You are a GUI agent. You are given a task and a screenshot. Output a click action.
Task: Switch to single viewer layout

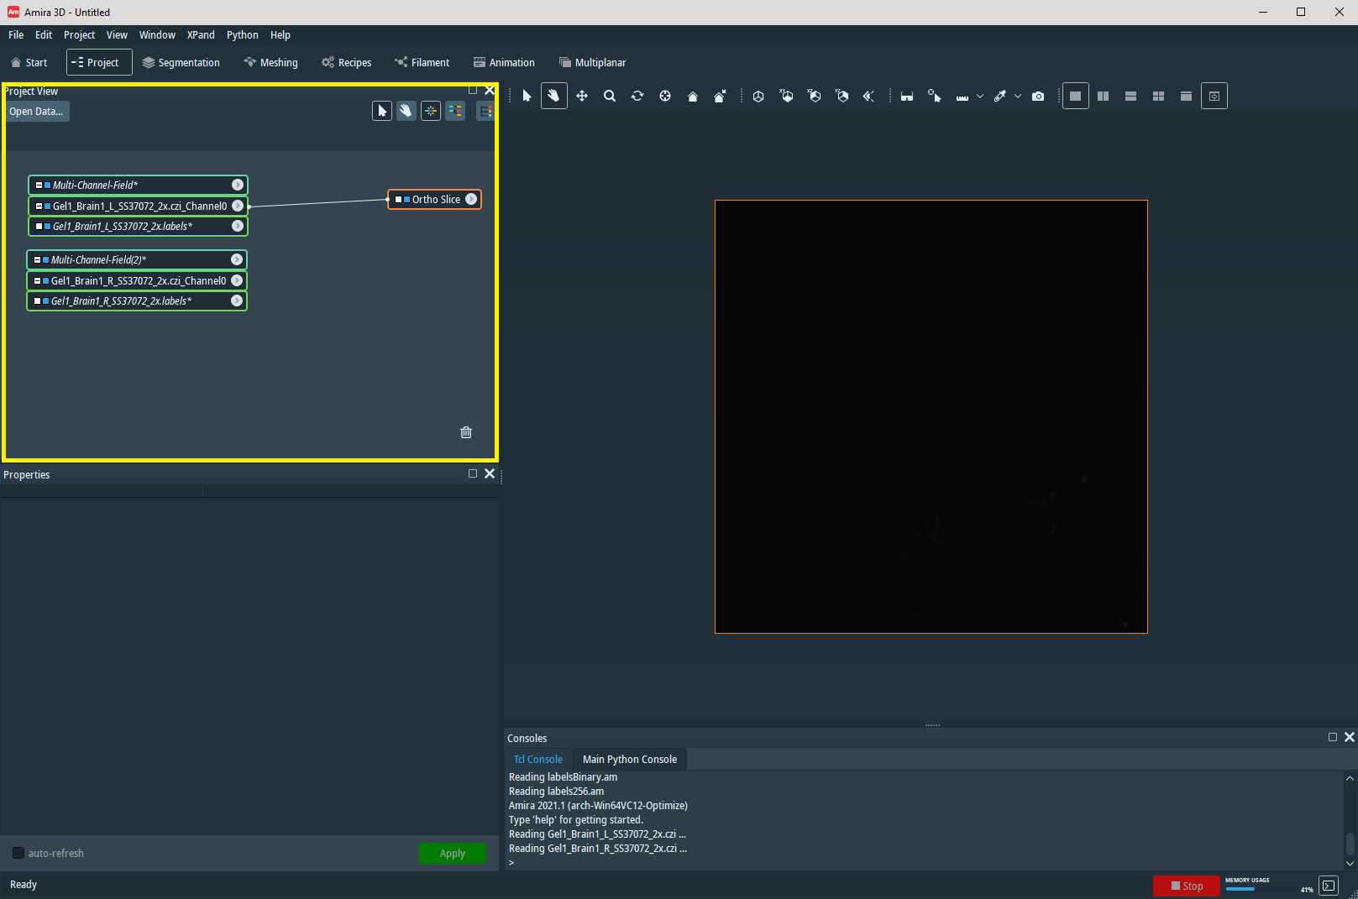pyautogui.click(x=1075, y=96)
